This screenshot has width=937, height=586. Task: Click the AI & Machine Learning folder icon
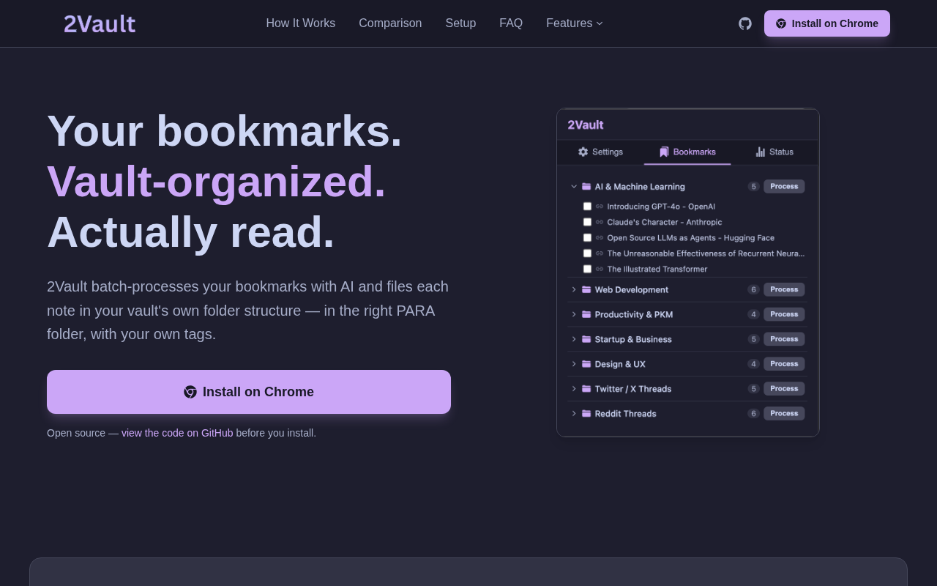586,187
